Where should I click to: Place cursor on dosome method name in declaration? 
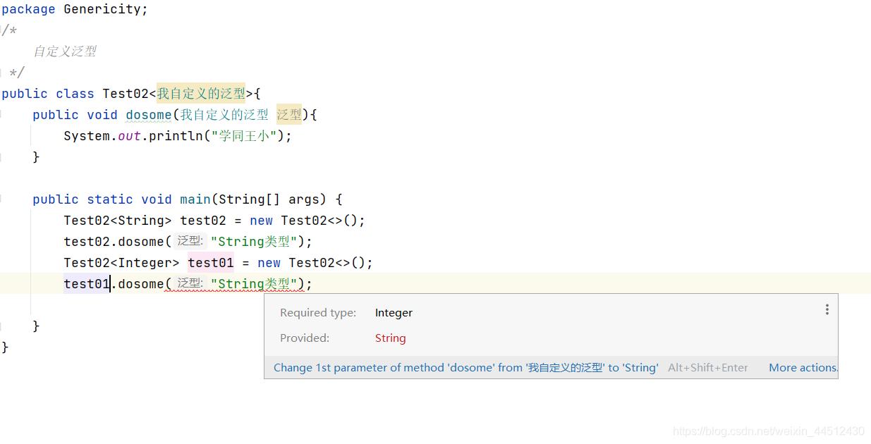pyautogui.click(x=149, y=115)
